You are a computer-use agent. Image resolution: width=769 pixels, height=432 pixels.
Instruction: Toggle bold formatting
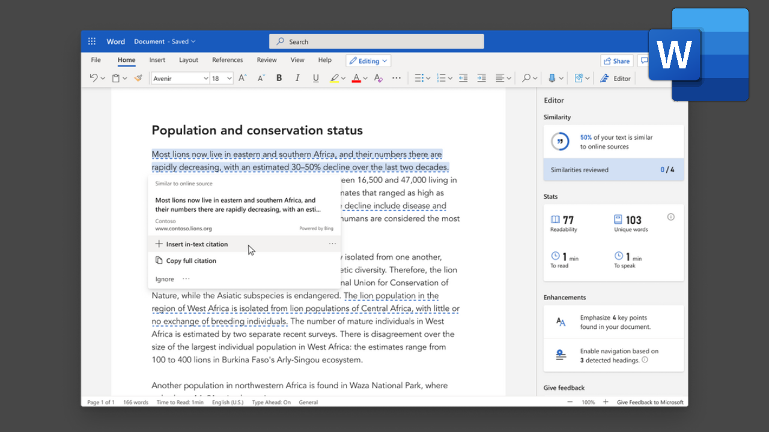point(279,78)
